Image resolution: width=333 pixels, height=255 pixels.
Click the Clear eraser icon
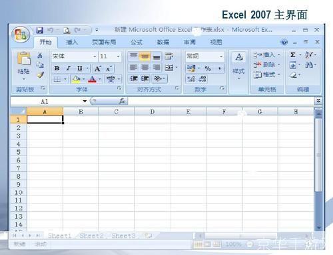[x=293, y=75]
